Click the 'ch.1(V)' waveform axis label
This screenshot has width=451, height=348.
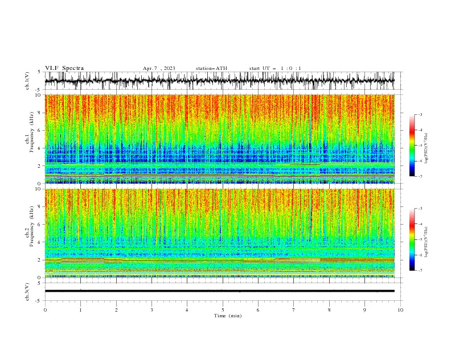27,81
